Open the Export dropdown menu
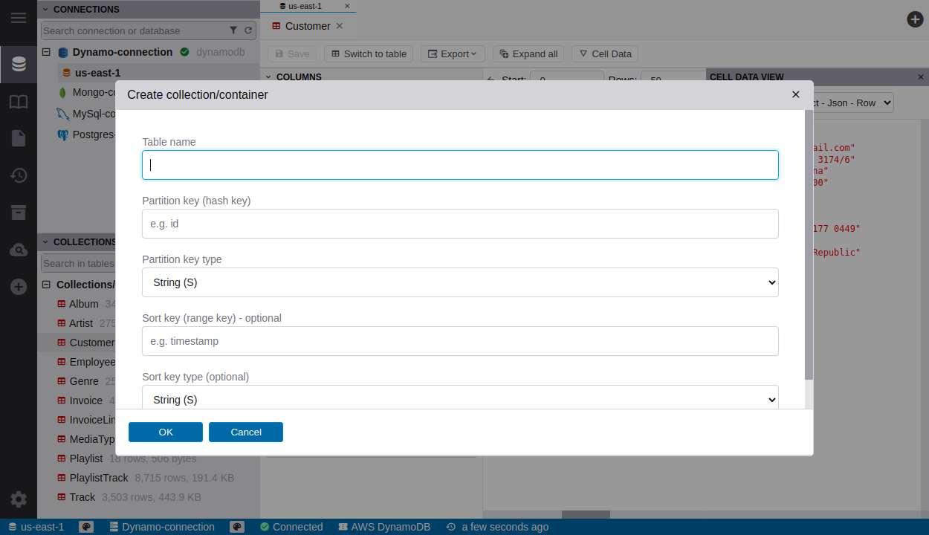This screenshot has width=929, height=535. pos(453,53)
